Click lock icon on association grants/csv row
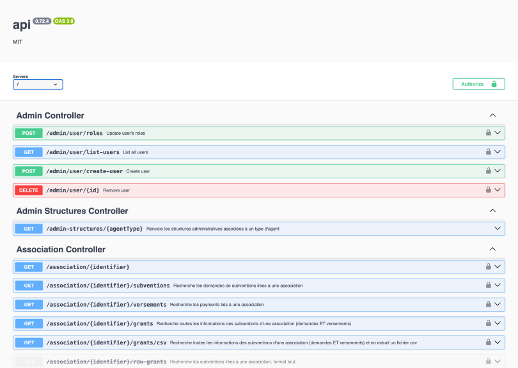The image size is (518, 368). [489, 342]
